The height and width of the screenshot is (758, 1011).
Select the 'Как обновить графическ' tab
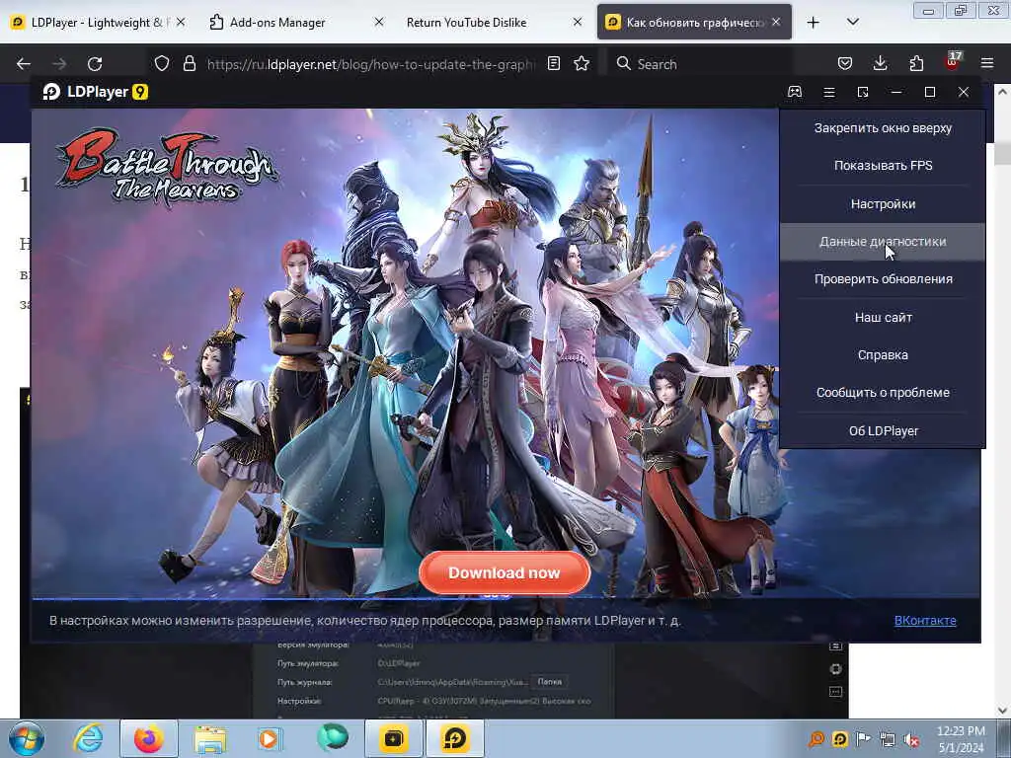[694, 23]
